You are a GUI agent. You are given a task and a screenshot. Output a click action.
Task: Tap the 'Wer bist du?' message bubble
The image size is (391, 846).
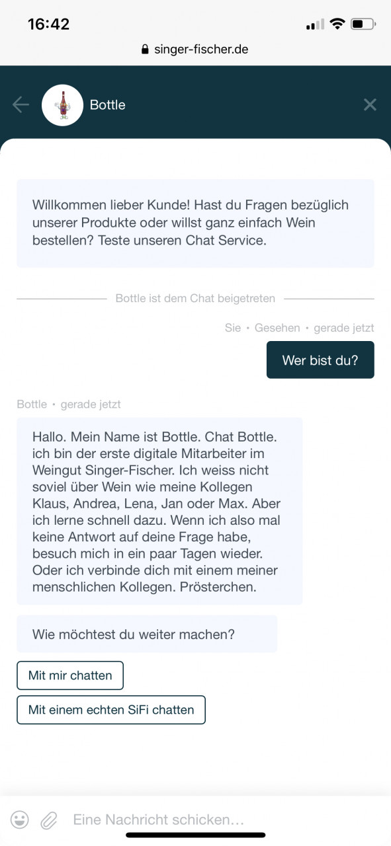tap(320, 360)
